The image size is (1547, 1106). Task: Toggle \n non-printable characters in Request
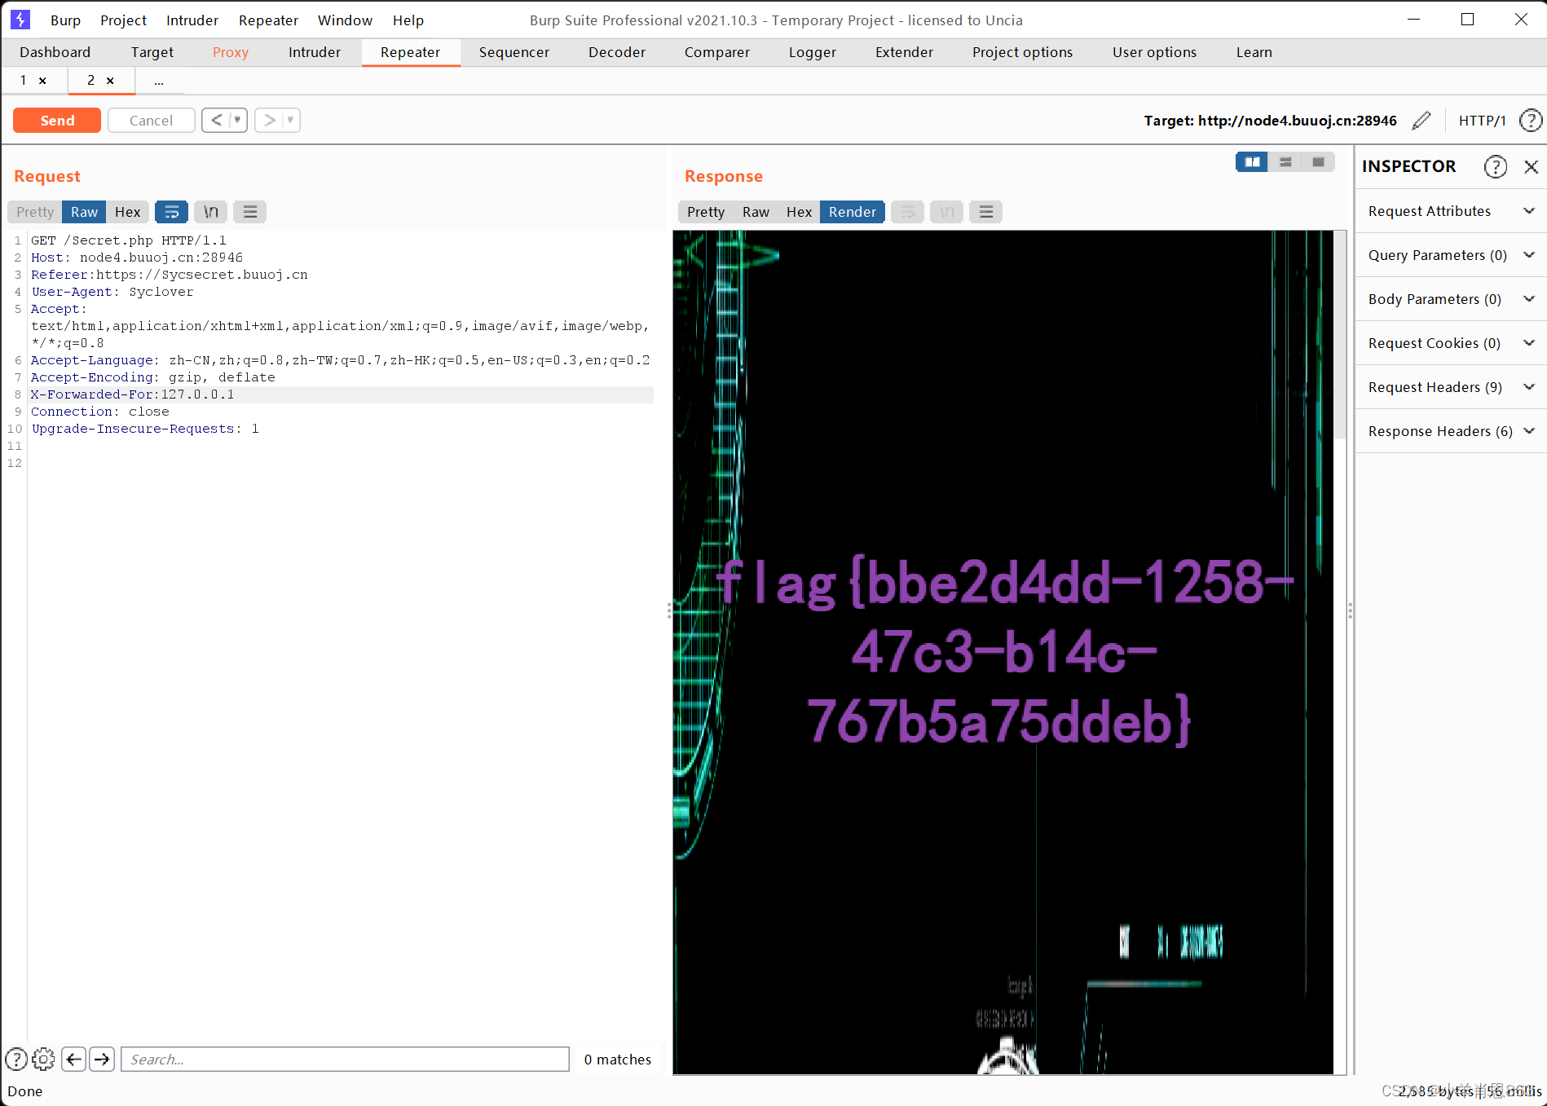coord(210,212)
